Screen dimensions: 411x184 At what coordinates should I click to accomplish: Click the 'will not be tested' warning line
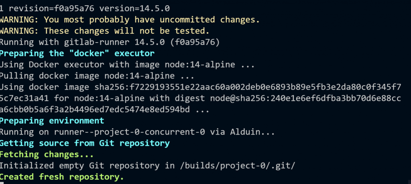[x=105, y=31]
